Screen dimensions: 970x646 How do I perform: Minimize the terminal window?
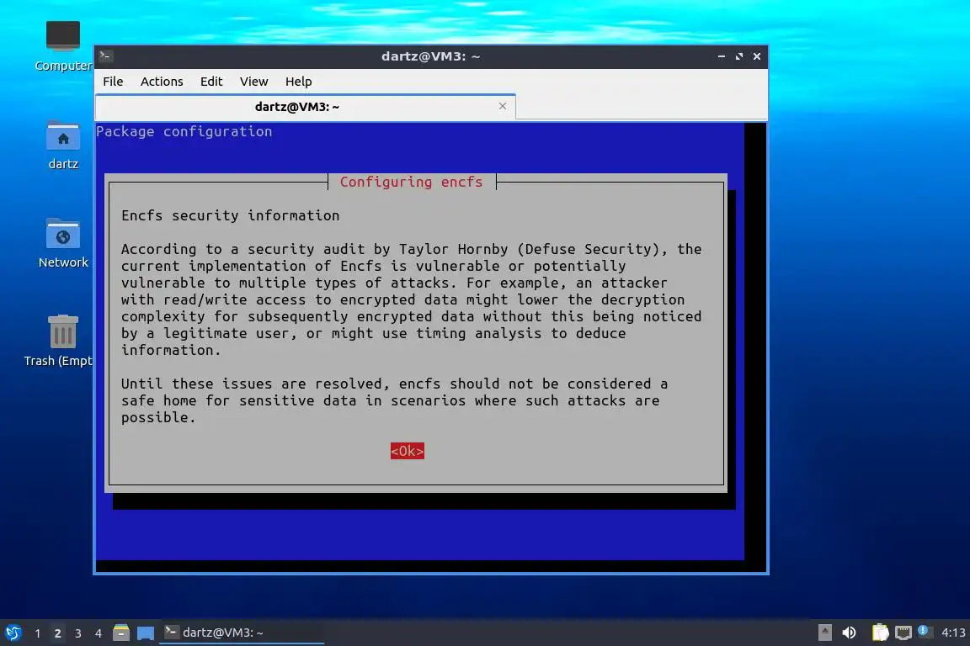[x=722, y=56]
